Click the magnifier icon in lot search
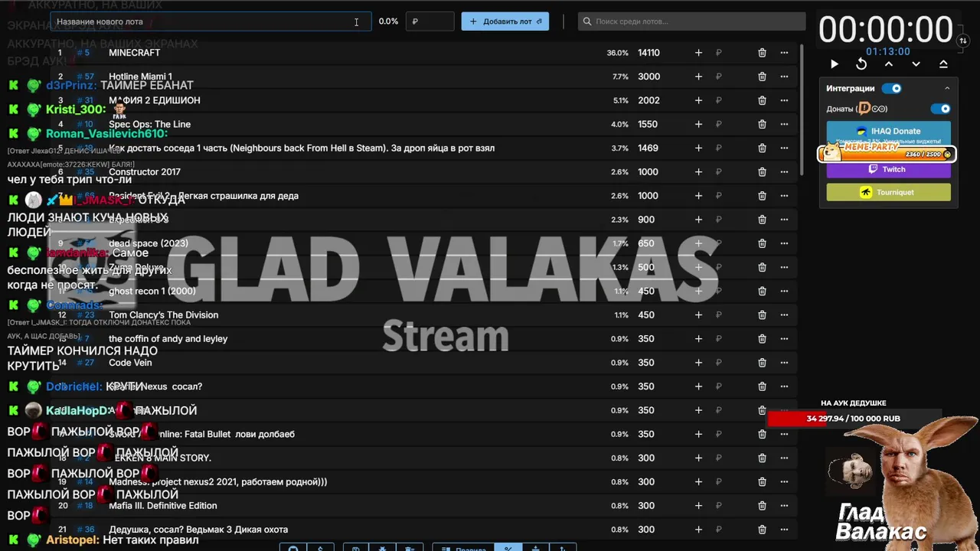Image resolution: width=980 pixels, height=551 pixels. 587,21
